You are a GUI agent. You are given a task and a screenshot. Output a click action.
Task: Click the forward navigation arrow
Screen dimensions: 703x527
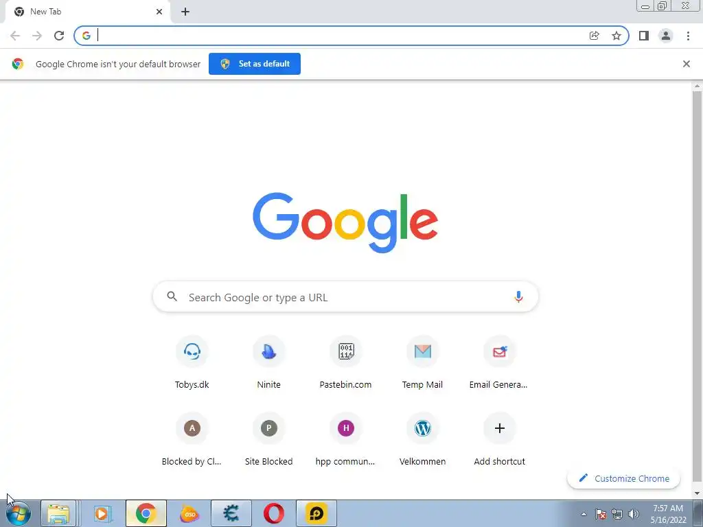pos(37,36)
